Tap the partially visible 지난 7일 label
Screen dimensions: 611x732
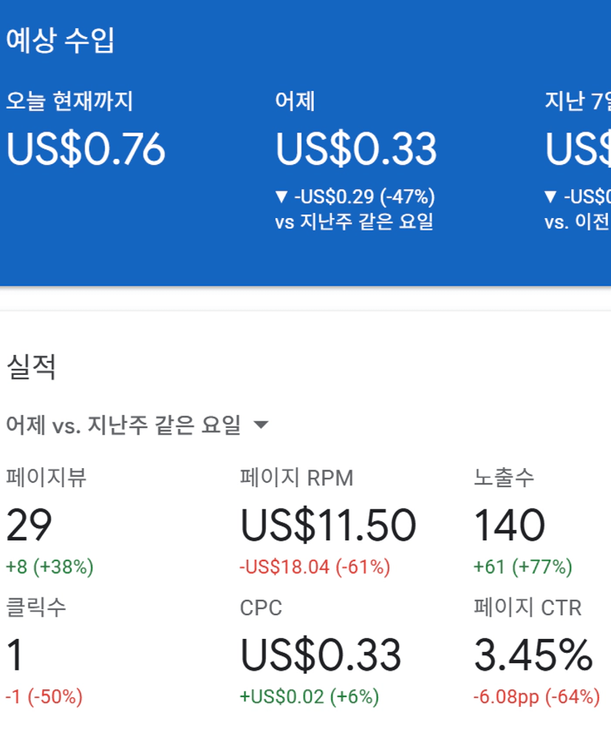tap(577, 101)
